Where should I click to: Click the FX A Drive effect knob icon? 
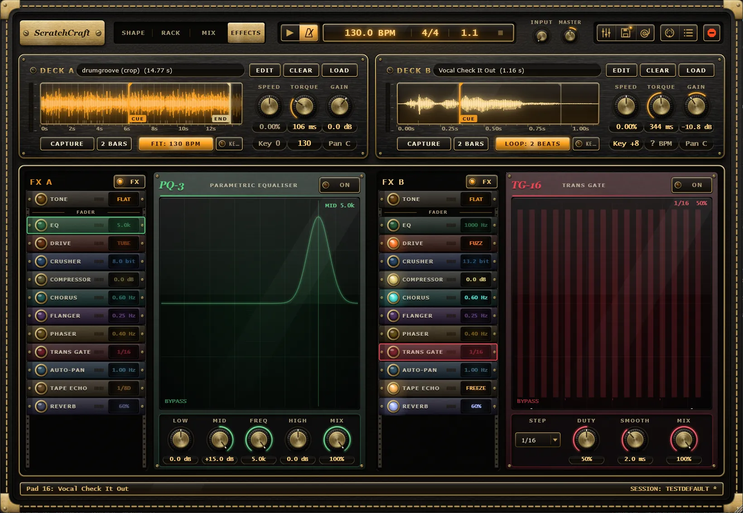[41, 243]
